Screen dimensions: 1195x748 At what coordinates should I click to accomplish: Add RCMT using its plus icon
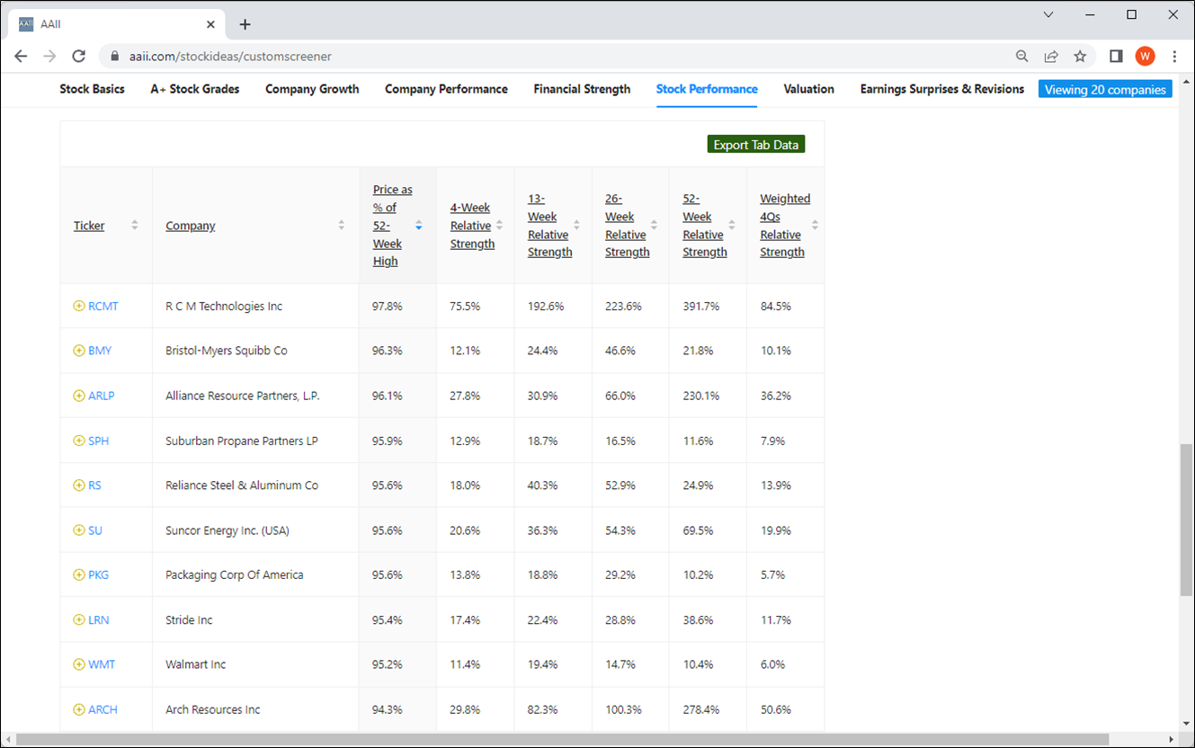79,307
